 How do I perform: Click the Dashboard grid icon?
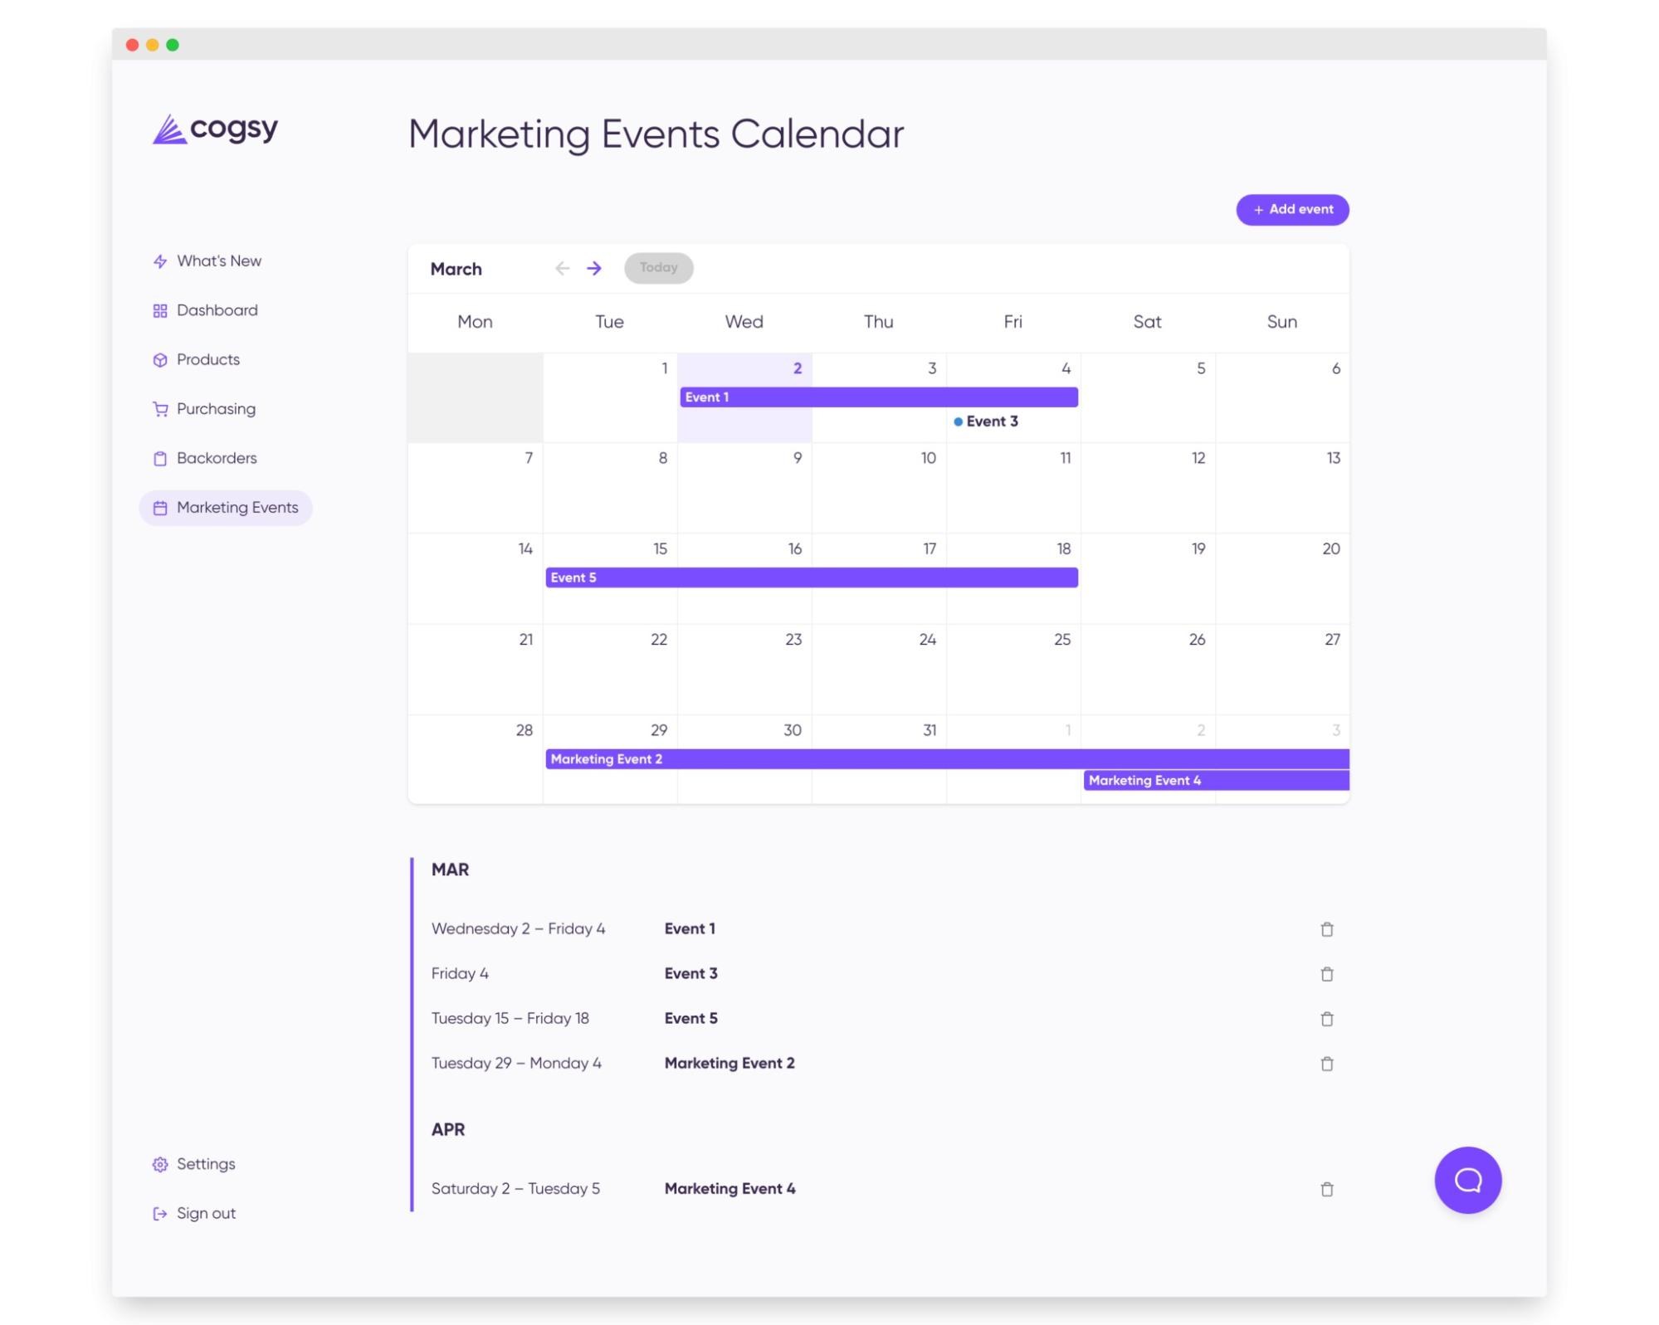[x=160, y=310]
